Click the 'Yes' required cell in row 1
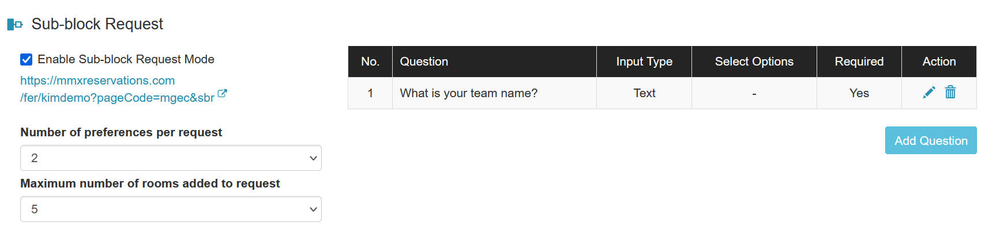 [x=859, y=93]
